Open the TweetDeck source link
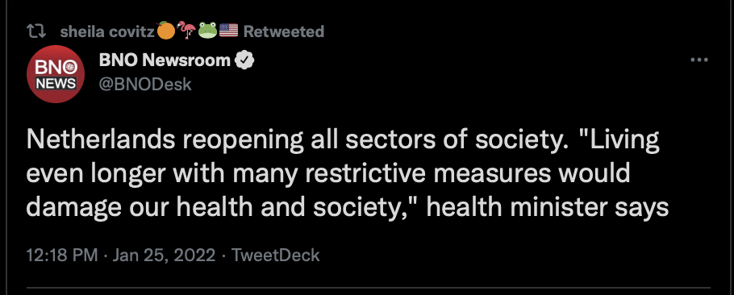The height and width of the screenshot is (295, 734). coord(276,256)
